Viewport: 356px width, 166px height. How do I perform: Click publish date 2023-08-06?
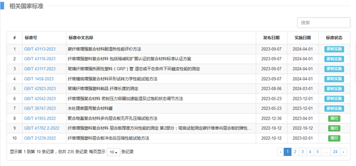[x=271, y=89]
